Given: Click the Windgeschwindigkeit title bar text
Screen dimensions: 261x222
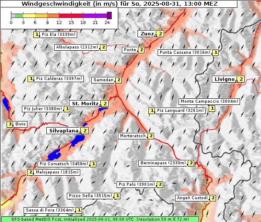Looking at the screenshot, I should click(x=119, y=3).
